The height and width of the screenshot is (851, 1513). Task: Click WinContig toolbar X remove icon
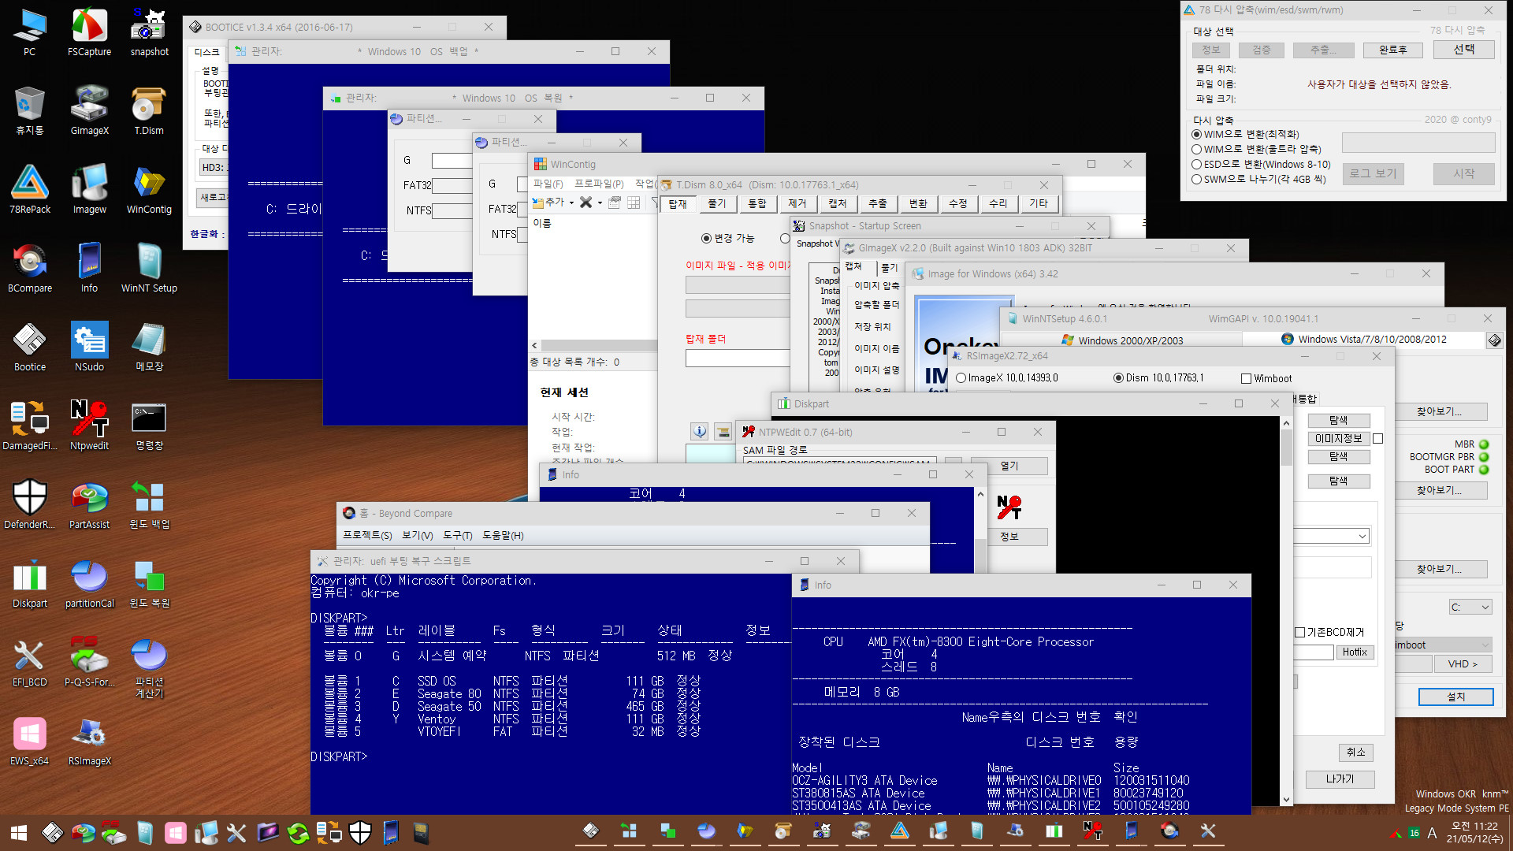(585, 203)
